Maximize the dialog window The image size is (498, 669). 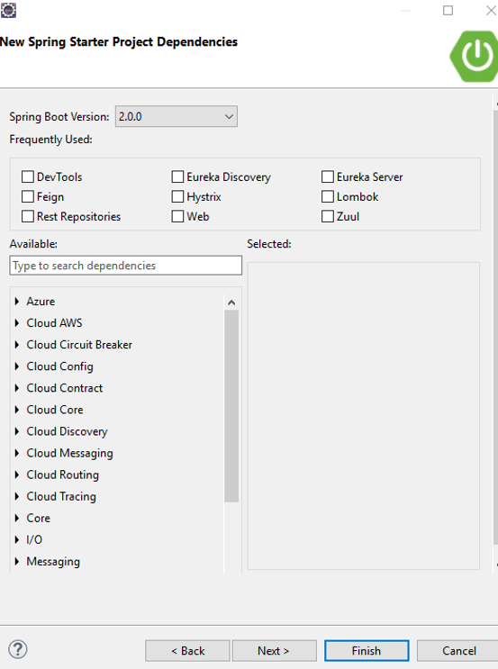tap(448, 10)
